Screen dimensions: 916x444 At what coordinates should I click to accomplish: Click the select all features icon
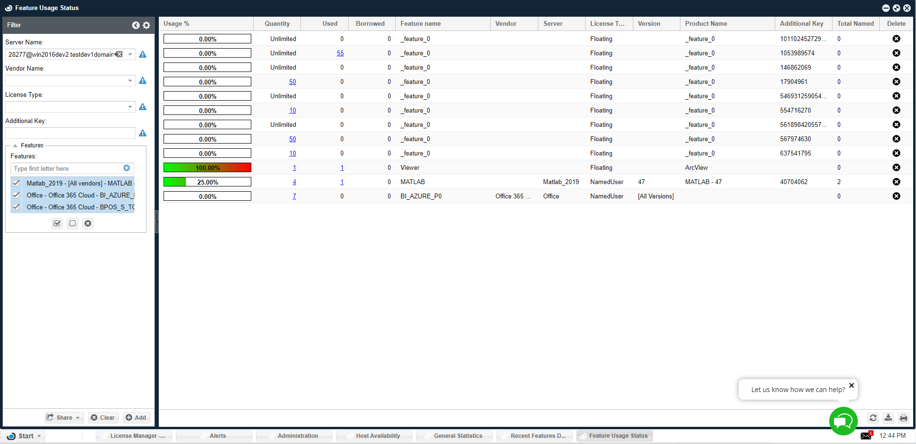pyautogui.click(x=57, y=223)
